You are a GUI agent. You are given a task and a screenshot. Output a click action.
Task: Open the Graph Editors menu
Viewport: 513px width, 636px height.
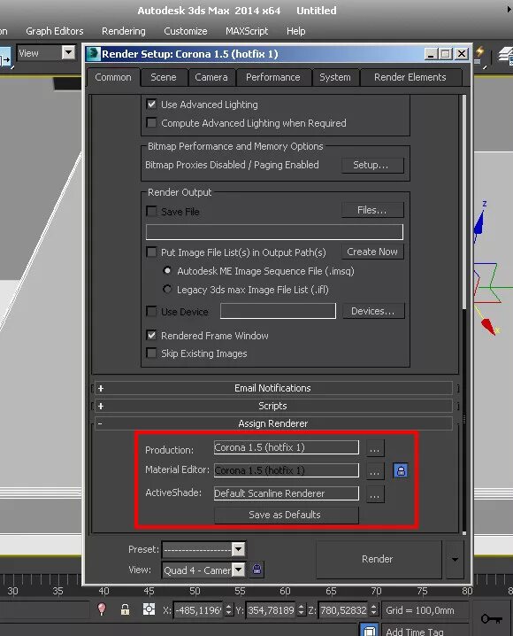point(55,31)
